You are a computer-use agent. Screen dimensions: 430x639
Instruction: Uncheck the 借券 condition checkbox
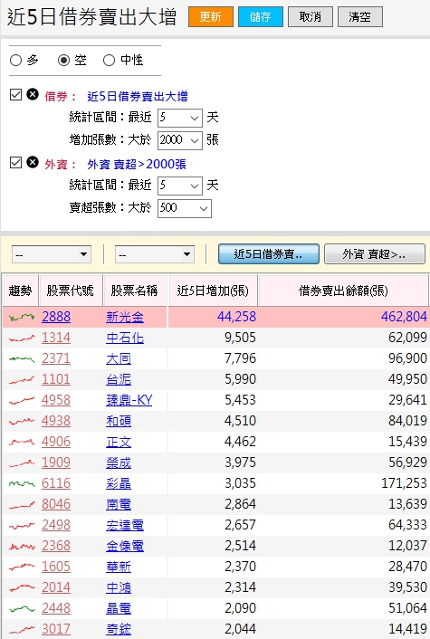pos(16,95)
